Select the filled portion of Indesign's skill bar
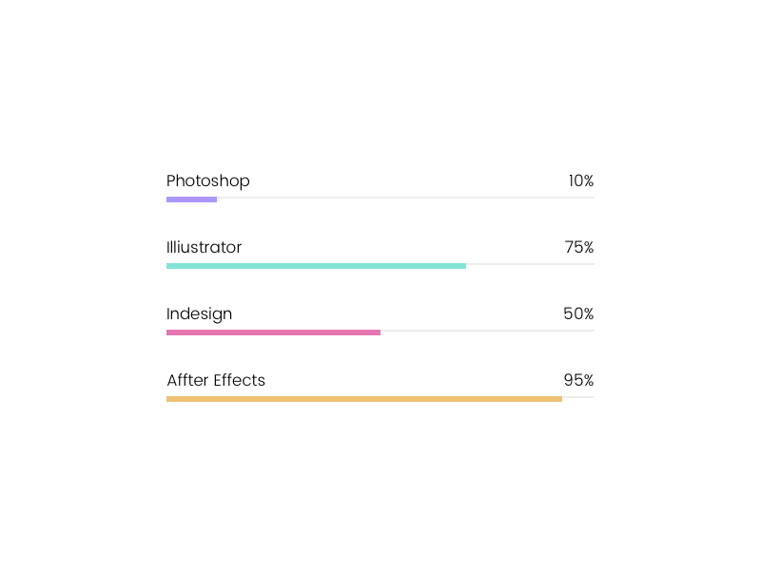The image size is (761, 570). [273, 332]
